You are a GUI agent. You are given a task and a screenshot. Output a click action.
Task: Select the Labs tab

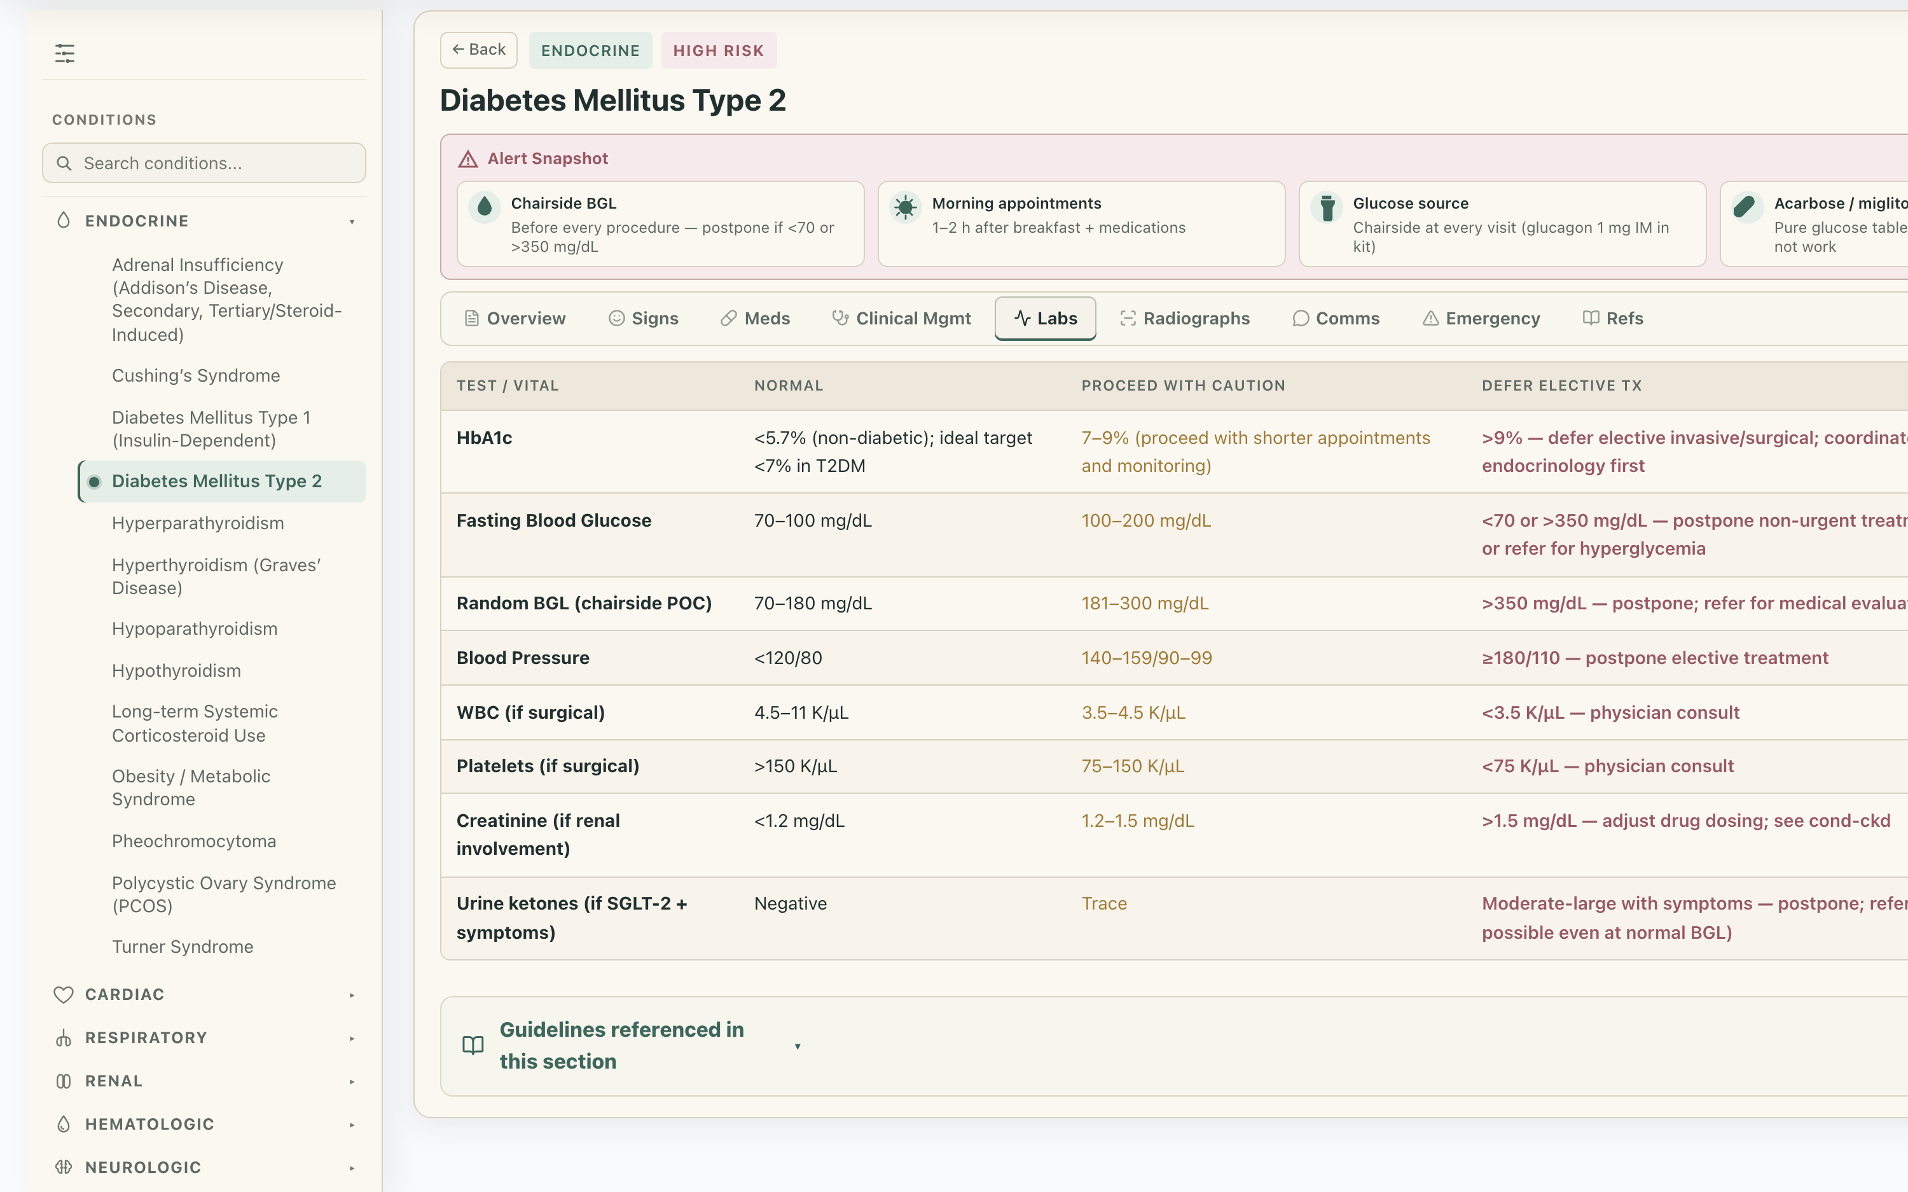pyautogui.click(x=1045, y=319)
